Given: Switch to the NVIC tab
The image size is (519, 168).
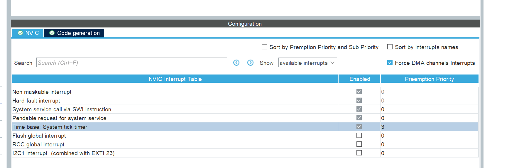Looking at the screenshot, I should point(28,33).
